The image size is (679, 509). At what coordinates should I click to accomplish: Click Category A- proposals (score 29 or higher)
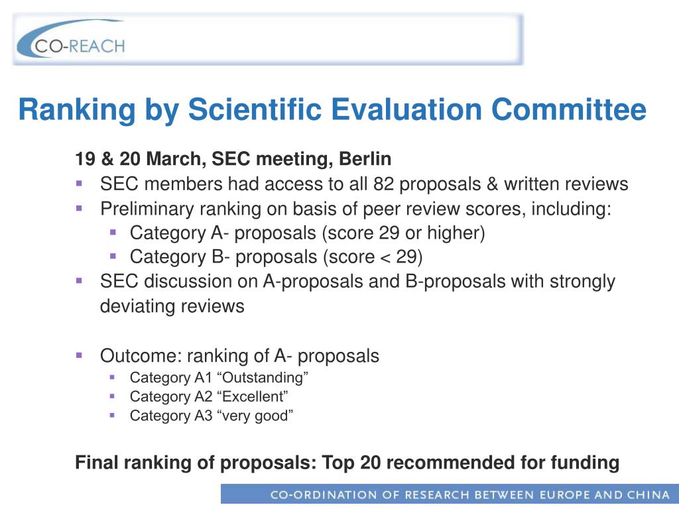pyautogui.click(x=307, y=233)
